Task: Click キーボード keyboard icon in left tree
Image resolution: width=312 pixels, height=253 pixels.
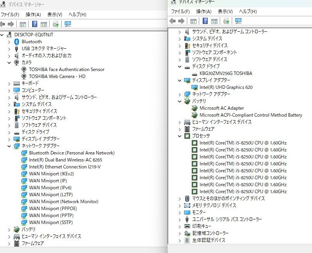Action: pyautogui.click(x=17, y=83)
